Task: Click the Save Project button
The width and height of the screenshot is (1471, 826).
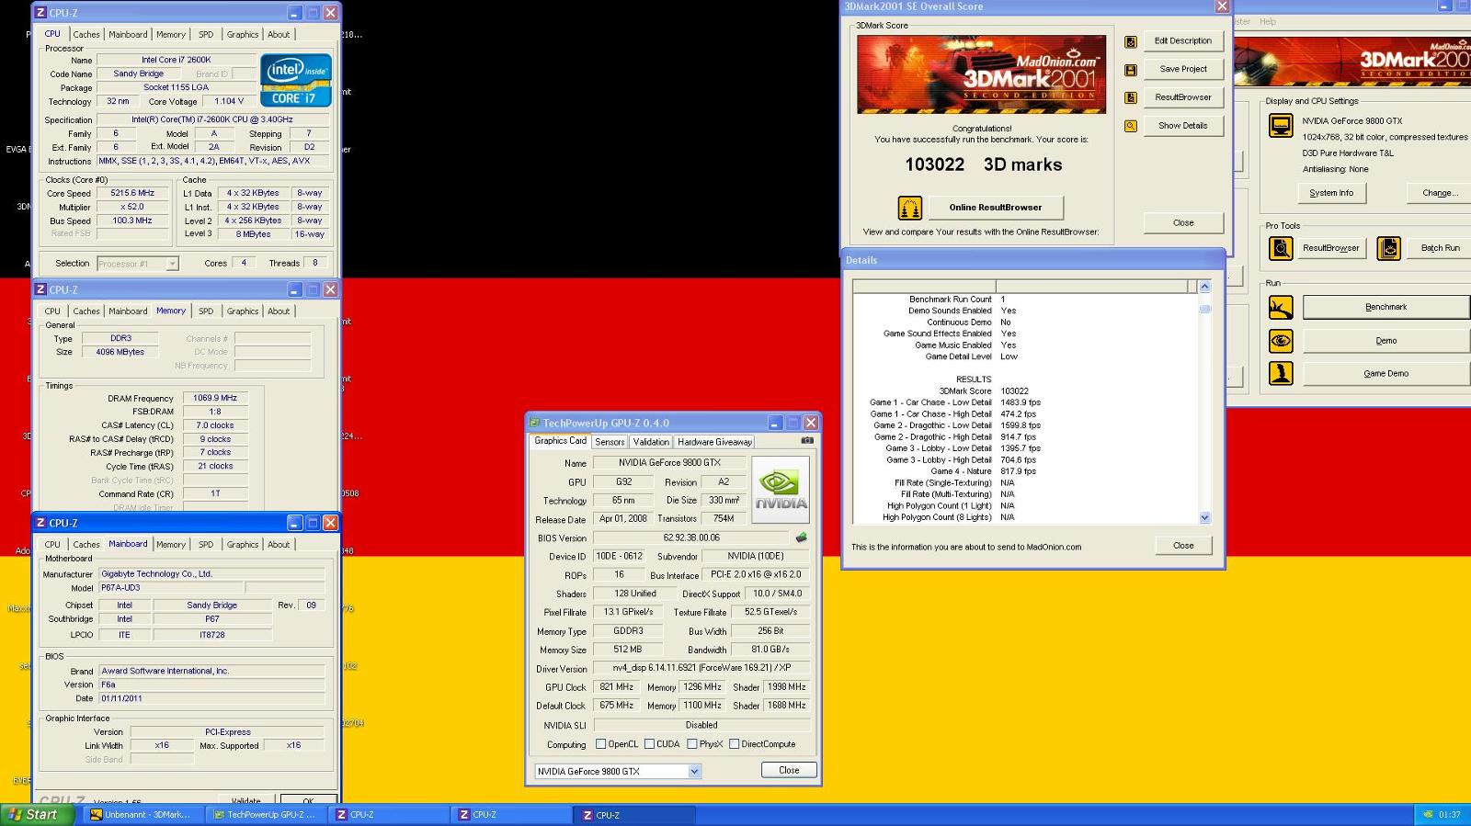Action: click(1183, 69)
